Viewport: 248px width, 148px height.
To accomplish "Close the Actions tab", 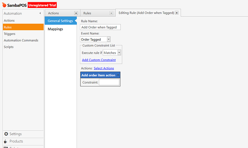I will point(76,13).
